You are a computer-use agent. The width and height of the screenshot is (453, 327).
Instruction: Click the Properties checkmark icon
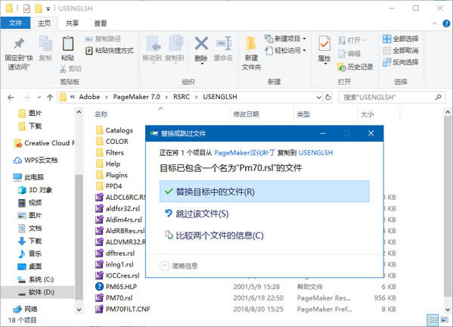(324, 44)
